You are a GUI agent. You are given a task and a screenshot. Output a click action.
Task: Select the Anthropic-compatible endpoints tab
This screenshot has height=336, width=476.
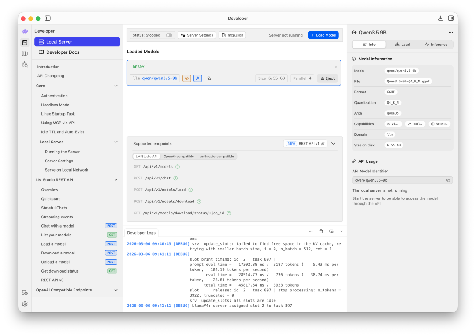tap(217, 157)
